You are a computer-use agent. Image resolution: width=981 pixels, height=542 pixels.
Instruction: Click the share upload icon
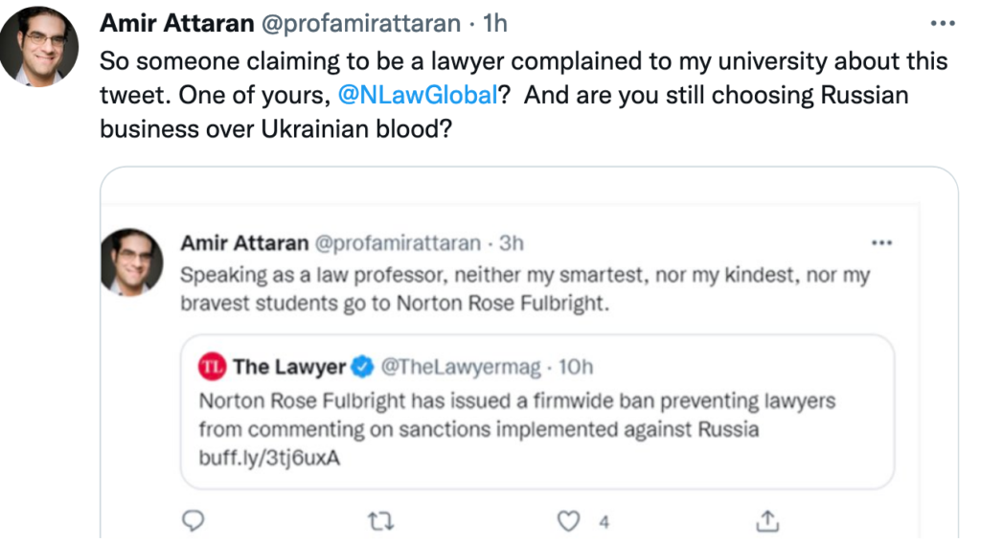(x=765, y=521)
